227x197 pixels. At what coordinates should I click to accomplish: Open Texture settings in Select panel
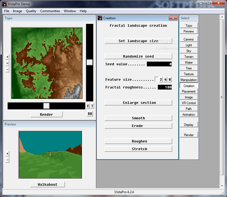point(189,74)
